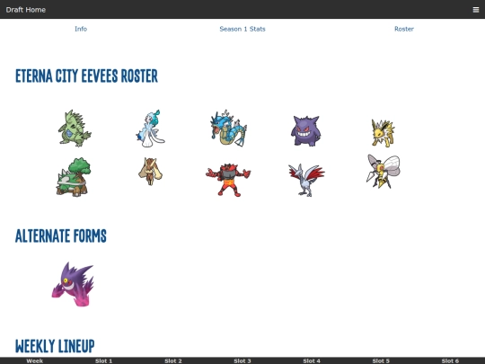Click the Slot 6 column header
This screenshot has height=364, width=485.
[x=450, y=360]
